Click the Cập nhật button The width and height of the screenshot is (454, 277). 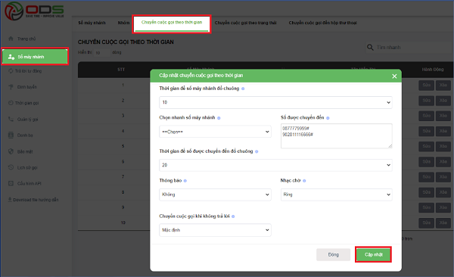coord(373,254)
